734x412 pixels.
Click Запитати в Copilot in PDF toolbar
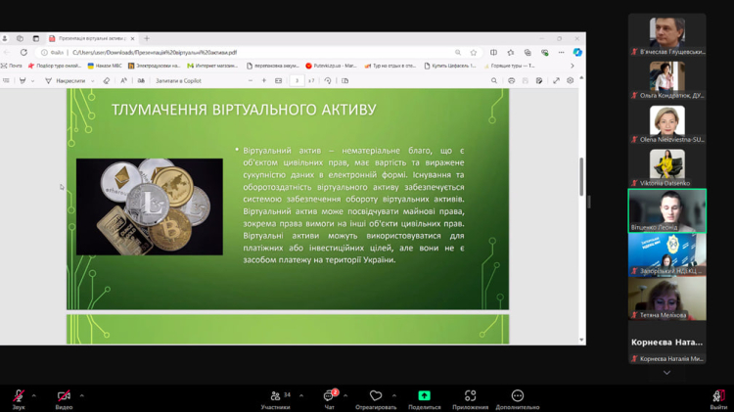(x=178, y=80)
